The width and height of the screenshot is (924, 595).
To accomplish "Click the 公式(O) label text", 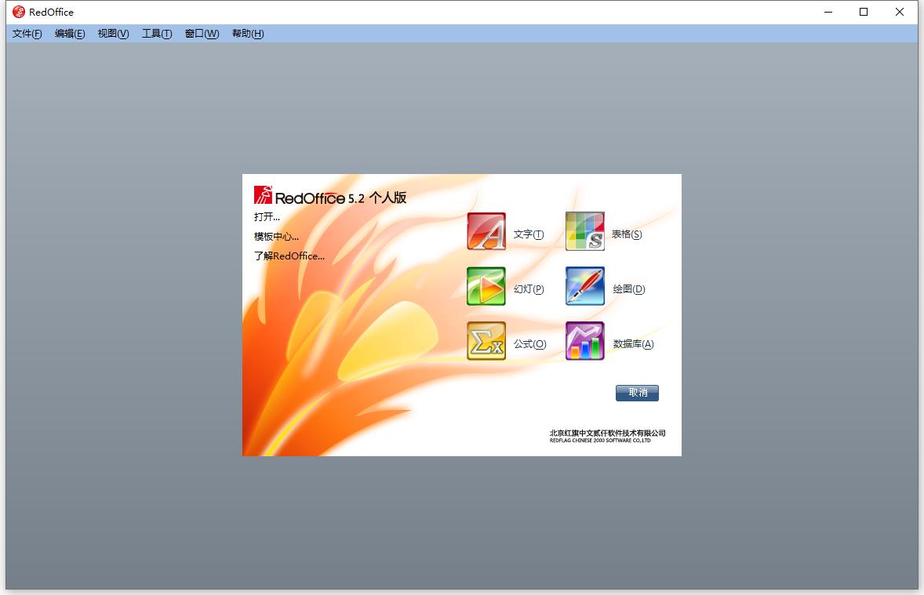I will 529,344.
